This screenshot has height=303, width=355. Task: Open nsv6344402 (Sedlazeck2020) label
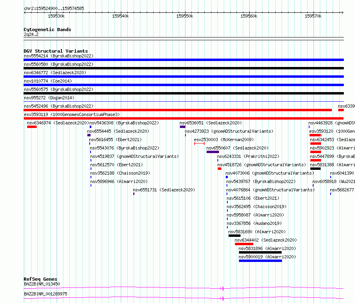pyautogui.click(x=266, y=240)
